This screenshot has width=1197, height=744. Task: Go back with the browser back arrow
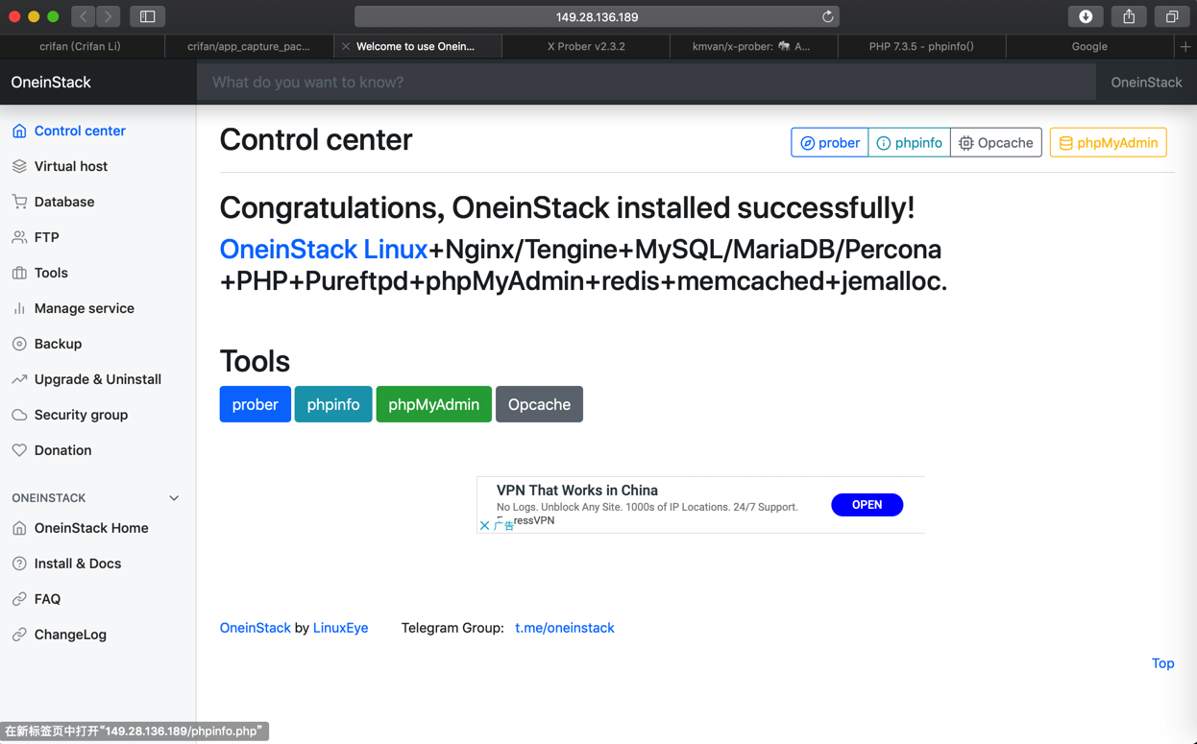tap(84, 16)
